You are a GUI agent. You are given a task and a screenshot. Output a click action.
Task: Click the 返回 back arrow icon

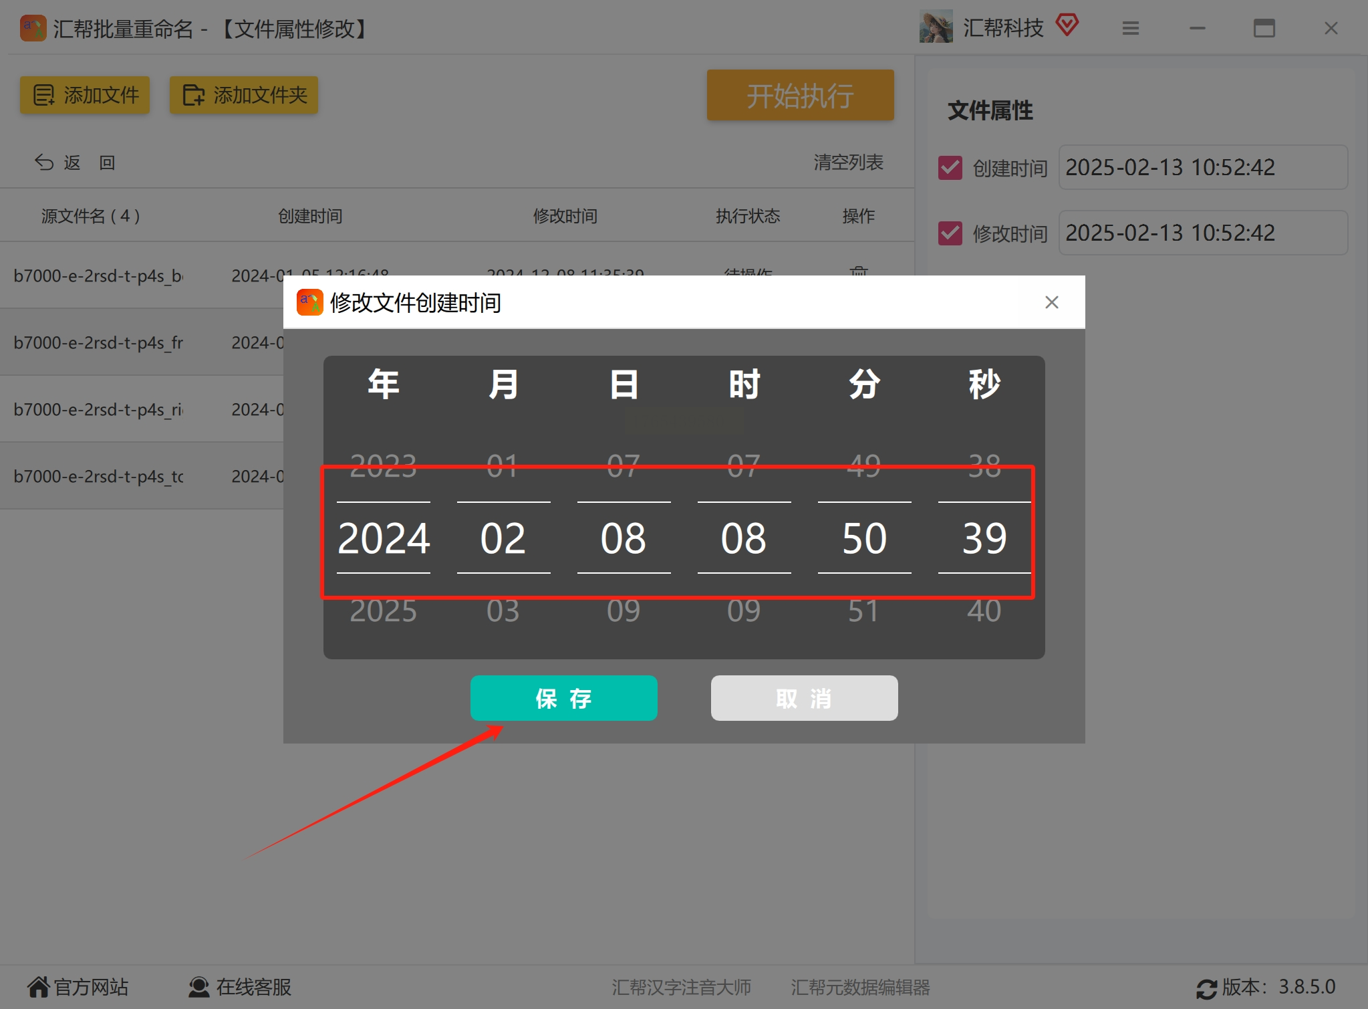(x=44, y=162)
